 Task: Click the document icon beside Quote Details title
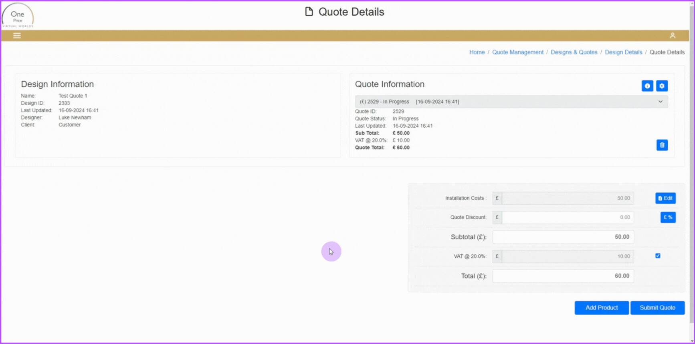tap(309, 12)
